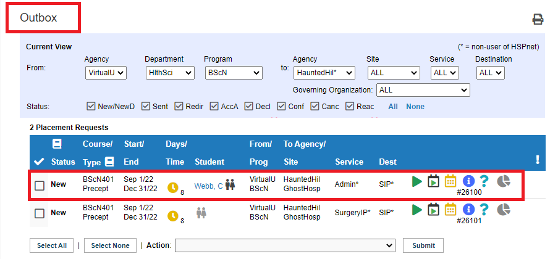Click student pair icon beside Webb, C
Image resolution: width=558 pixels, height=259 pixels.
point(230,184)
